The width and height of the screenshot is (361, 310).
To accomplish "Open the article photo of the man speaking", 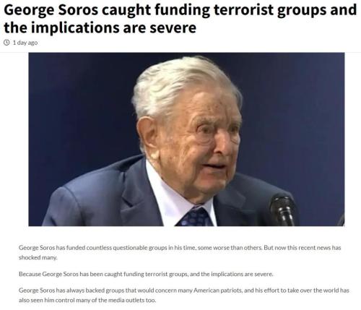I will coord(186,139).
